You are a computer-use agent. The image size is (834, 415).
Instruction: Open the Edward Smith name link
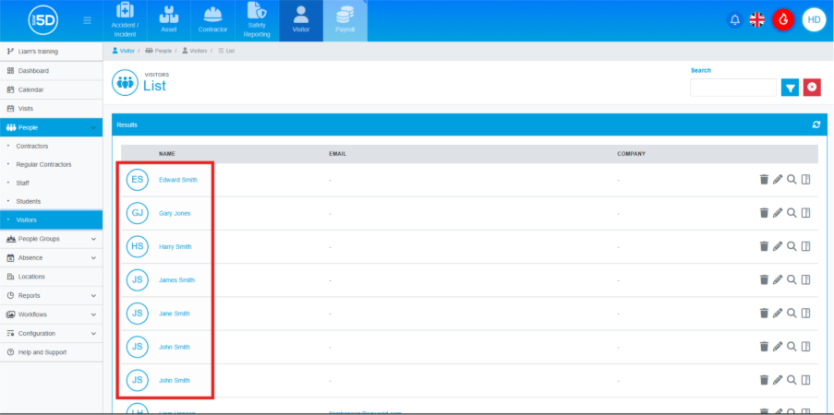178,180
